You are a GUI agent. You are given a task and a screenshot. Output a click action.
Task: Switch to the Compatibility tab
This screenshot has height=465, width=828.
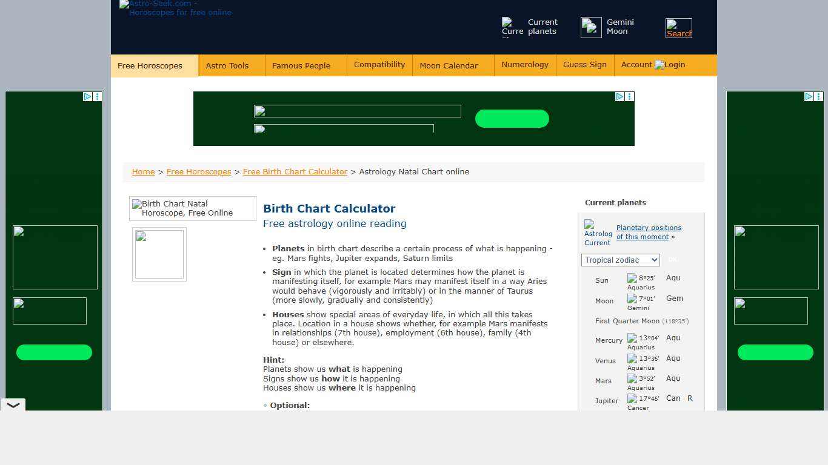(x=379, y=65)
